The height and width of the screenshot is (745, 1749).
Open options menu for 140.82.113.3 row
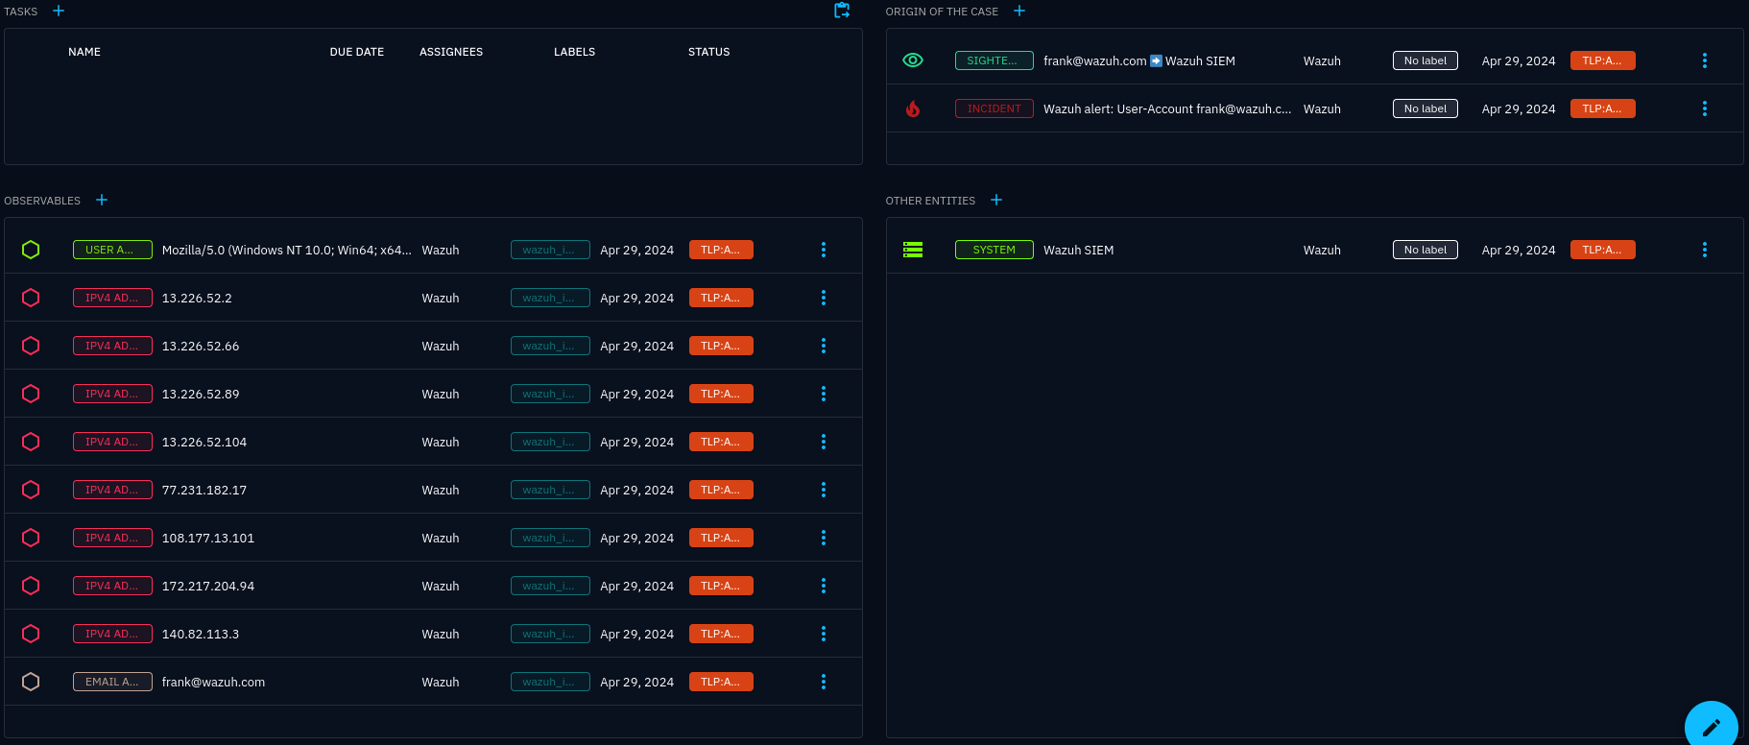click(x=824, y=634)
